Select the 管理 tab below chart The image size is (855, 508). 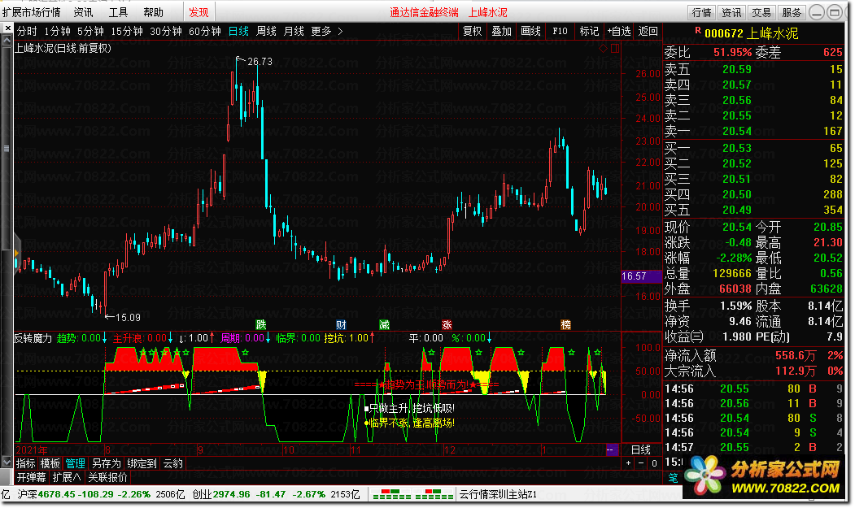pos(75,463)
